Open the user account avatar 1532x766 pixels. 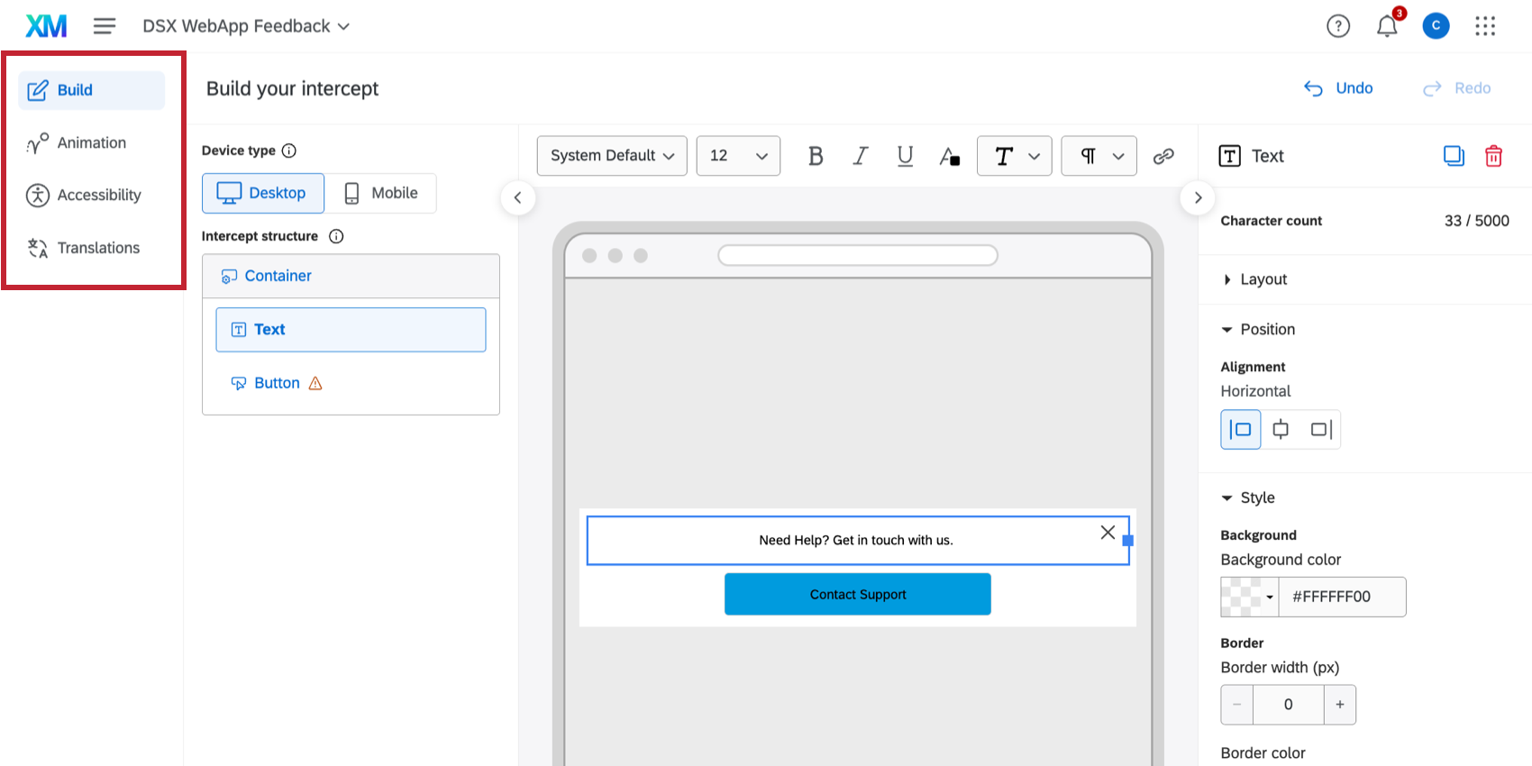(1436, 26)
